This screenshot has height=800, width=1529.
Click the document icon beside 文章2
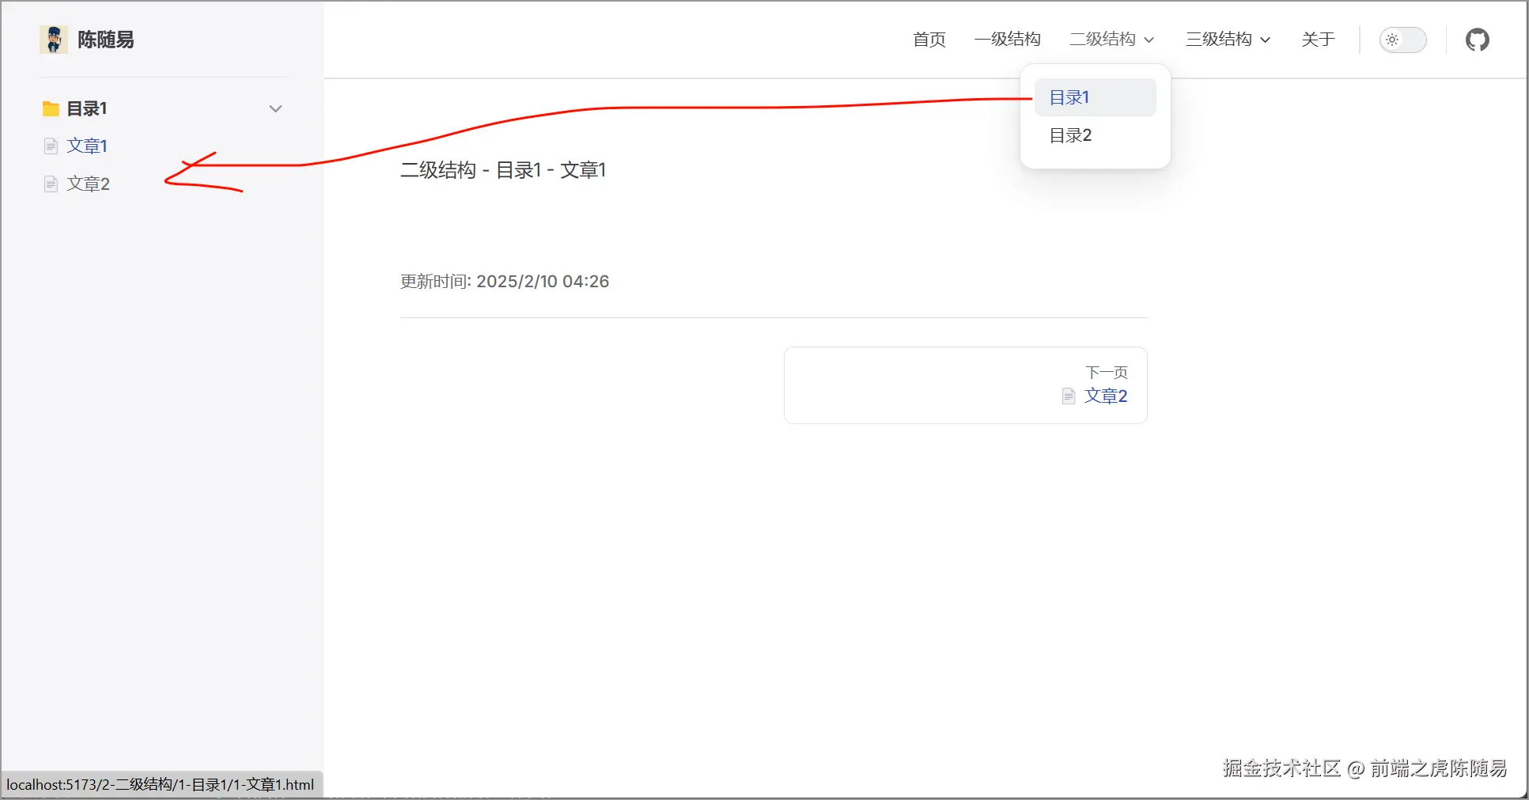click(x=50, y=184)
